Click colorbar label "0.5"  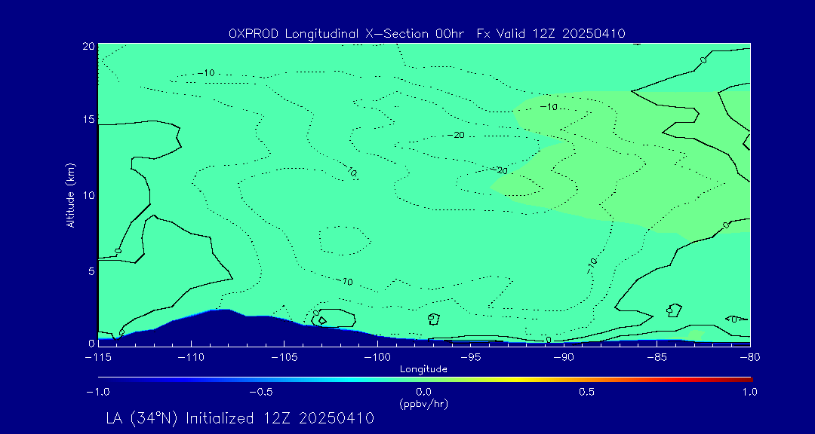click(x=587, y=392)
